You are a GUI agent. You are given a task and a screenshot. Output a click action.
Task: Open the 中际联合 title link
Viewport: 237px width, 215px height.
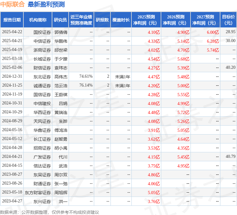tap(12, 4)
